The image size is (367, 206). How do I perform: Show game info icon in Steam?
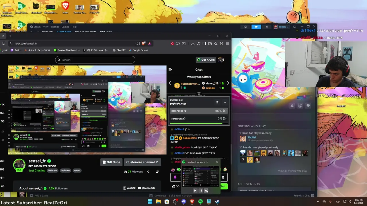point(300,106)
